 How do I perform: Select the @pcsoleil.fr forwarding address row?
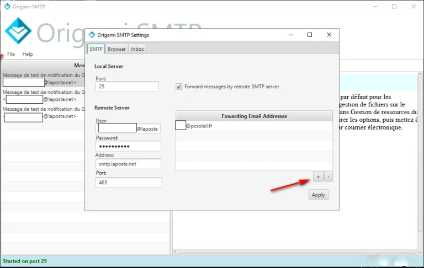click(x=254, y=126)
